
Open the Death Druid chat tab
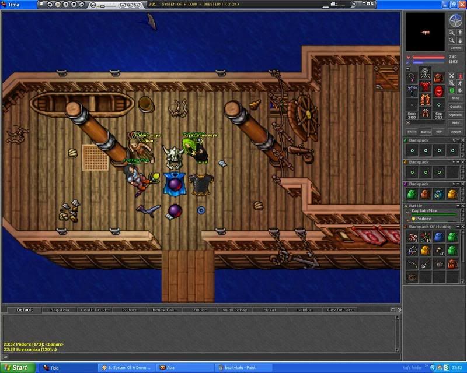[x=95, y=310]
